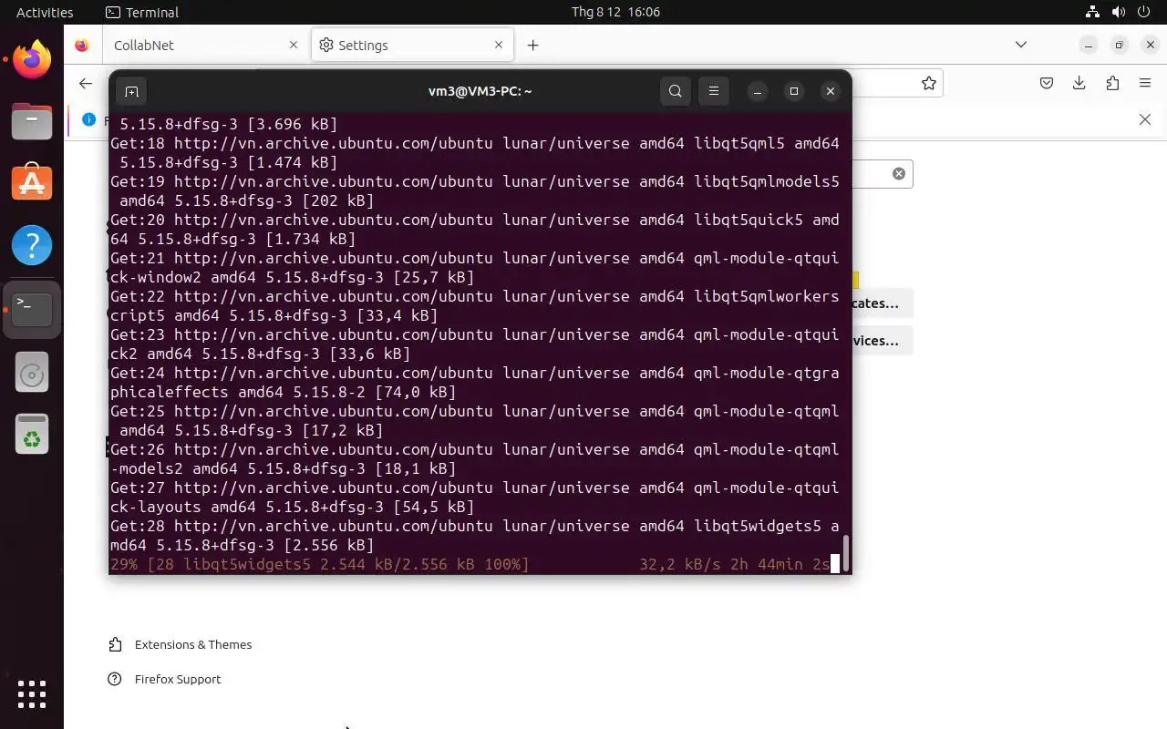Click the Firefox info icon in notification bar
The width and height of the screenshot is (1167, 729).
click(x=88, y=119)
